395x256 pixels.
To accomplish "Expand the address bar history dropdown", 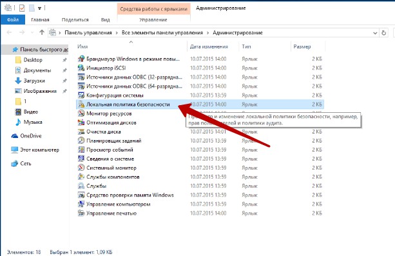I will pos(375,33).
